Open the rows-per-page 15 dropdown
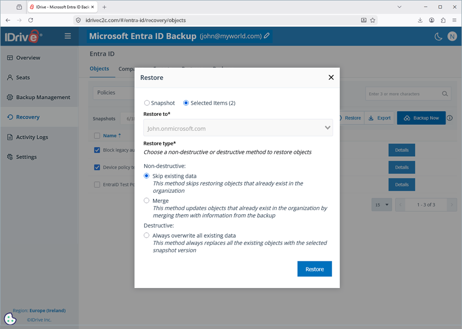Image resolution: width=462 pixels, height=329 pixels. (x=381, y=204)
